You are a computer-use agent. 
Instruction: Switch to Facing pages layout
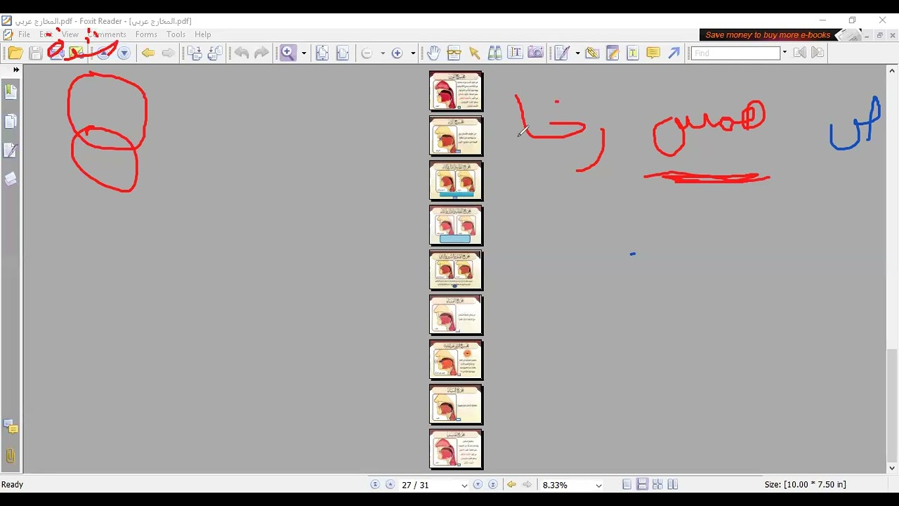[673, 485]
